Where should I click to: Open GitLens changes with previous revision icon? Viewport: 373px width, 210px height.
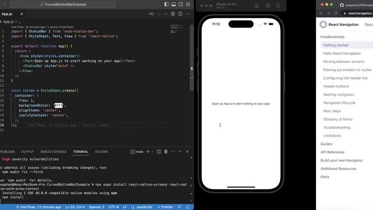pos(152,14)
